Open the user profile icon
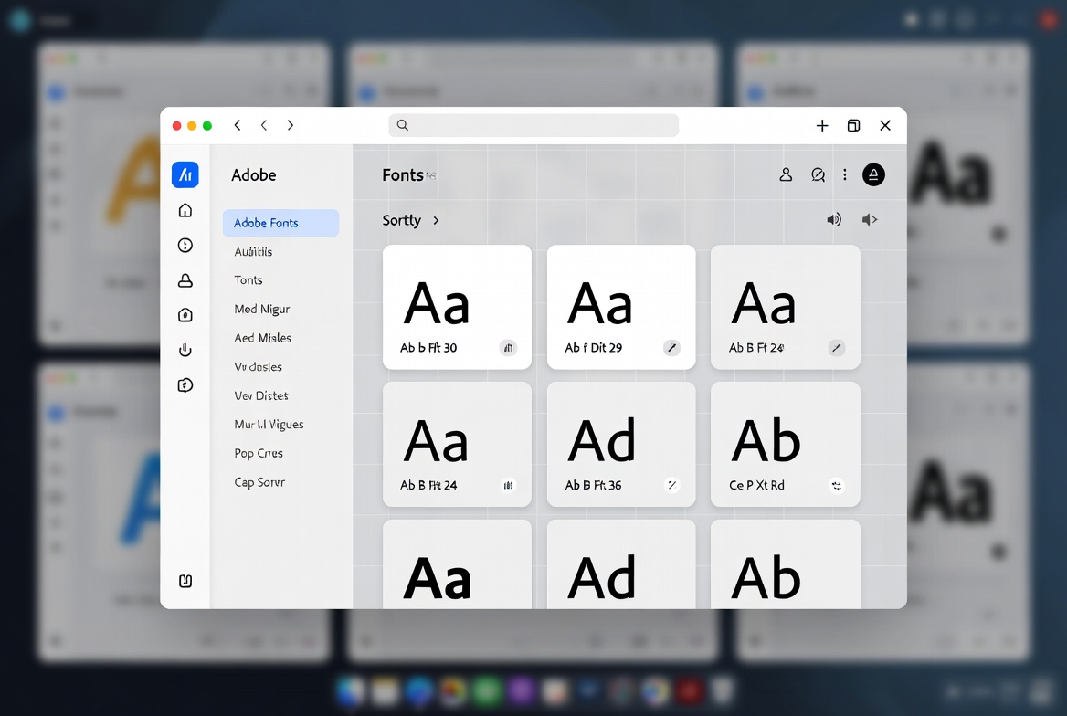 click(786, 175)
